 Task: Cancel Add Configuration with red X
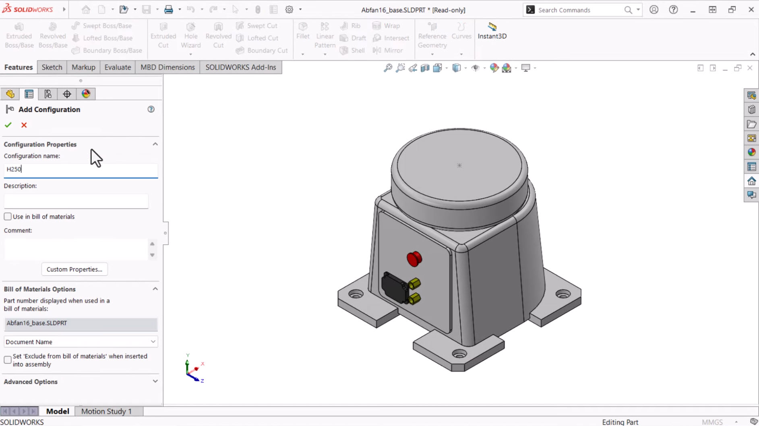pos(24,125)
